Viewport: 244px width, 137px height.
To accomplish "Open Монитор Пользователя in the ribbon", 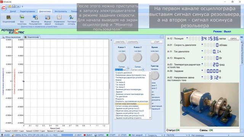I will tap(35, 20).
